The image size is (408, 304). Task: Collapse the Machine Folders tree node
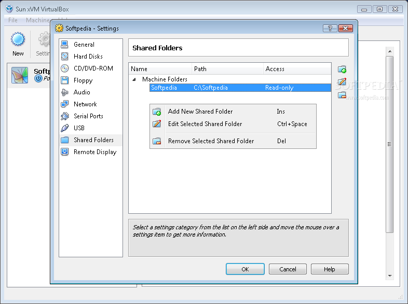pyautogui.click(x=134, y=79)
